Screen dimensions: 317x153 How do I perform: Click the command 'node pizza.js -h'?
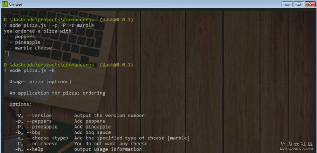point(32,70)
